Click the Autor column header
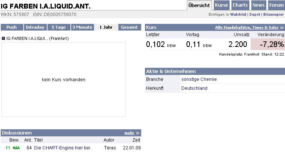Image resolution: width=285 pixels, height=152 pixels. pos(109,140)
